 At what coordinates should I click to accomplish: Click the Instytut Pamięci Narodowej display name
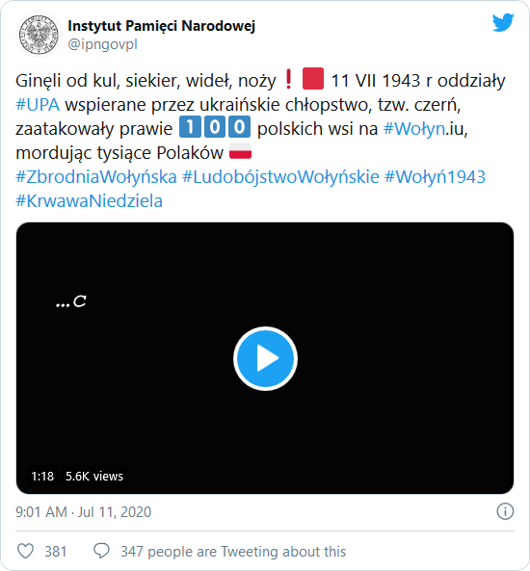point(162,26)
